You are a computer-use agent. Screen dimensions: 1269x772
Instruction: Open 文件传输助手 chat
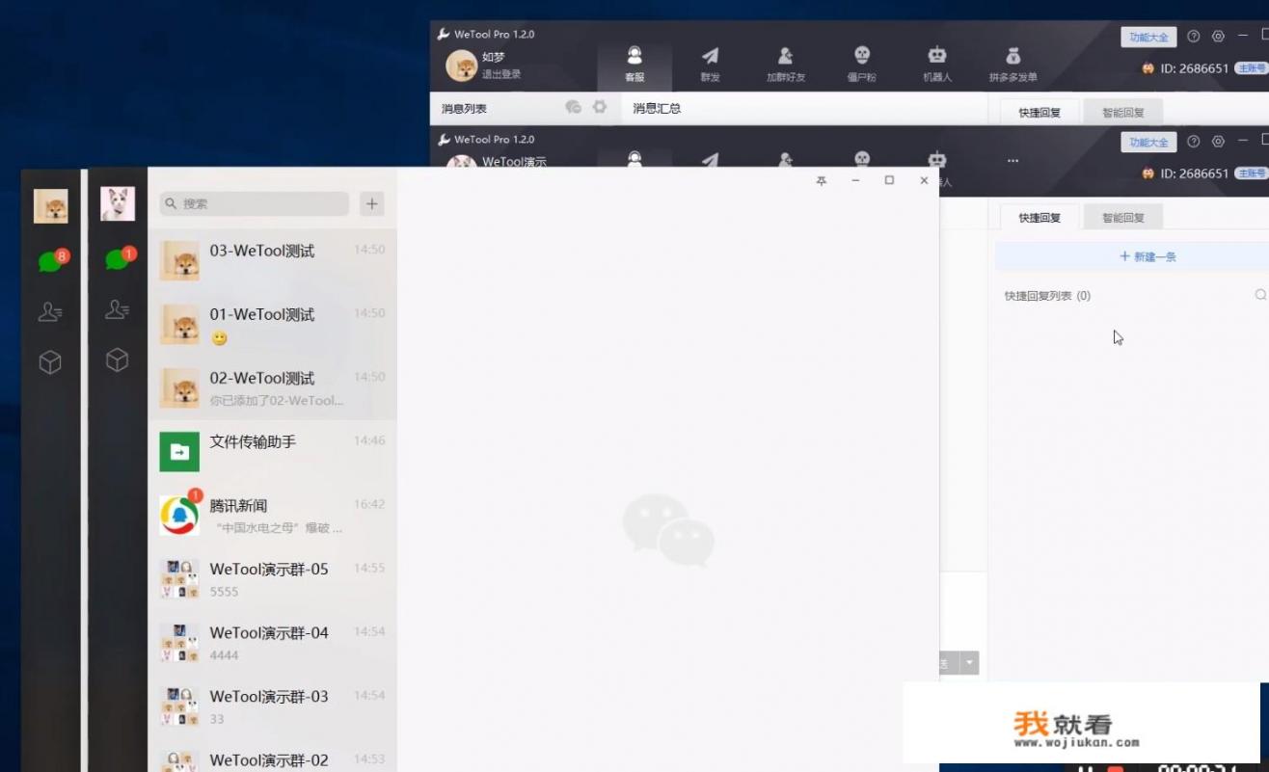coord(272,452)
